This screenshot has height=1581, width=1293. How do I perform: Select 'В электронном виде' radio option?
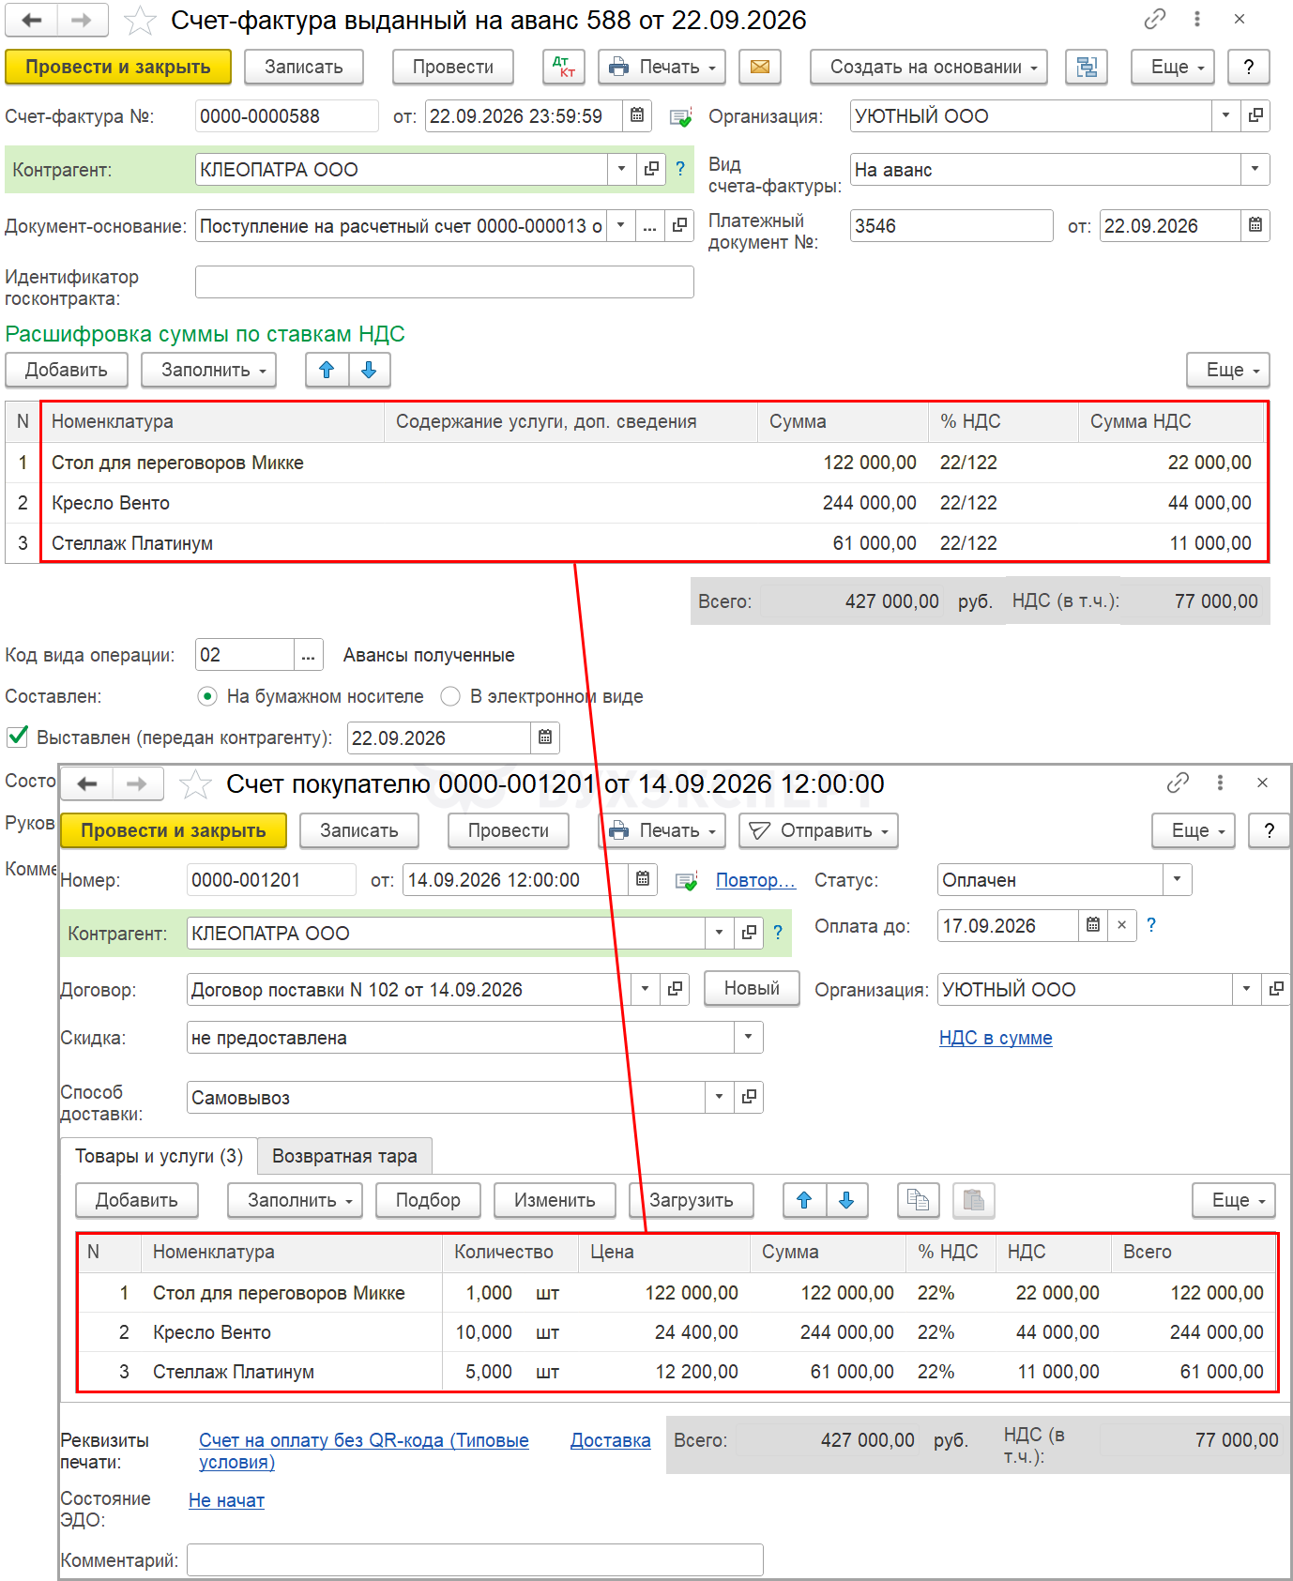450,696
